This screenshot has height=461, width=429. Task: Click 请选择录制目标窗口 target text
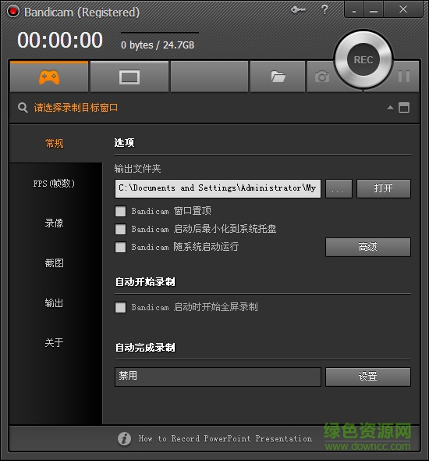coord(76,108)
